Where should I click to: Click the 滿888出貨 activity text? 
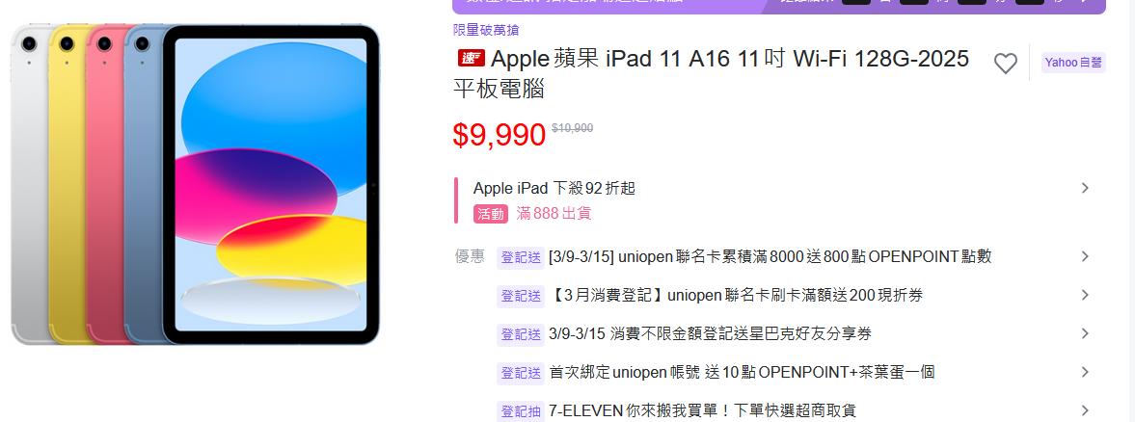tap(554, 214)
